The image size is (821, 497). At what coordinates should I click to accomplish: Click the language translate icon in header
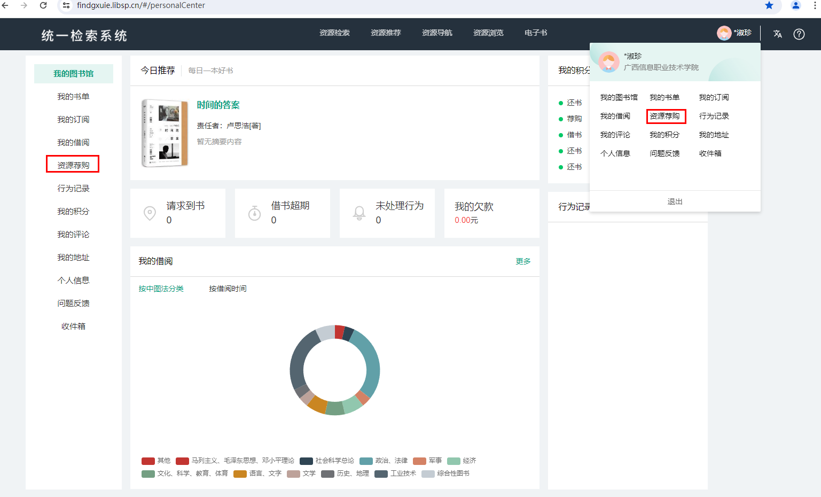[x=777, y=34]
